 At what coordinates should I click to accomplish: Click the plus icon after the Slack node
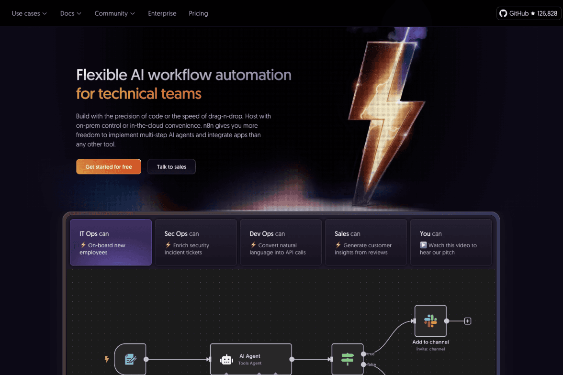(467, 321)
